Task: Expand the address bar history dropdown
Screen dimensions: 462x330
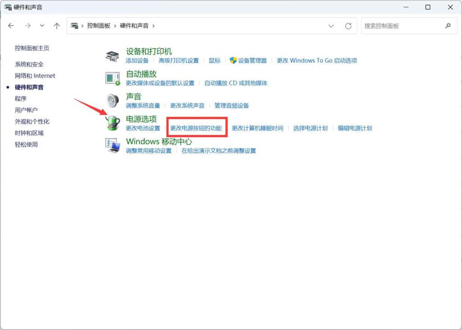Action: pos(332,26)
